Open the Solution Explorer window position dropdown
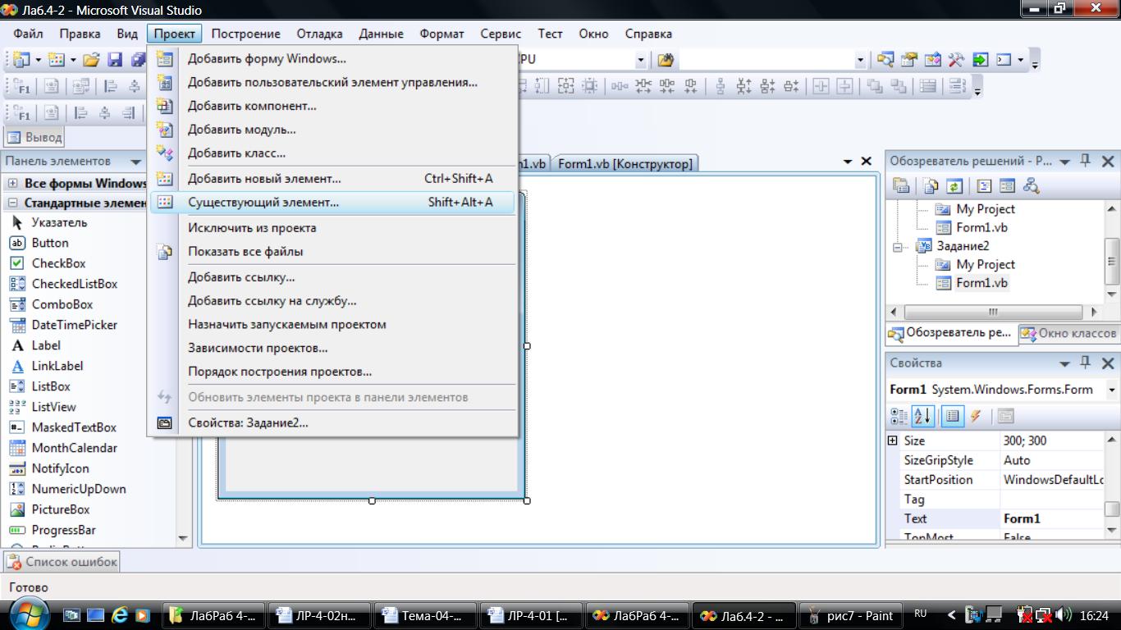The image size is (1121, 630). [1065, 162]
